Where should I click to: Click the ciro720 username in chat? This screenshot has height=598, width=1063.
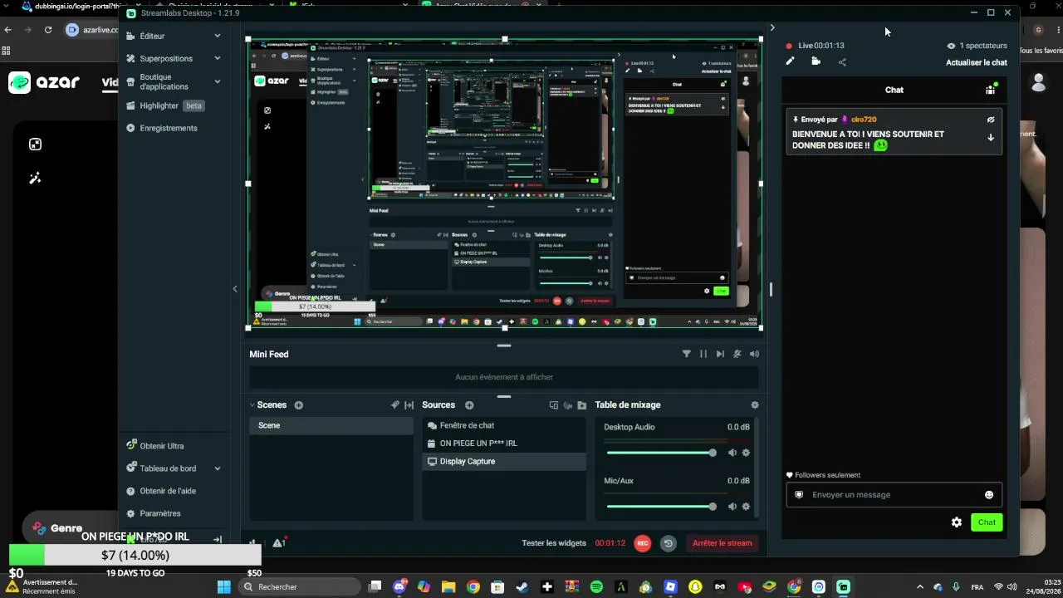pos(864,120)
